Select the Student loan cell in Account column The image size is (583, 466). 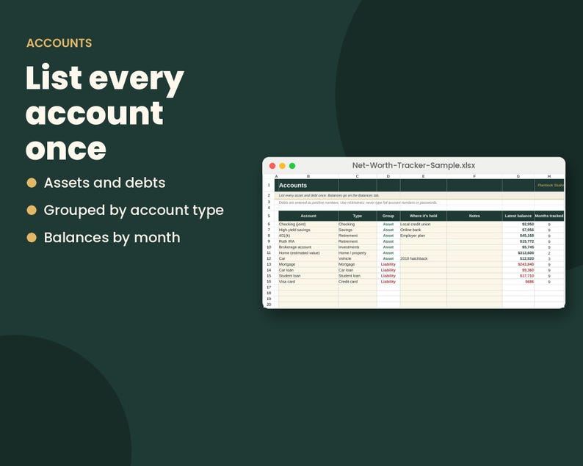click(x=308, y=276)
